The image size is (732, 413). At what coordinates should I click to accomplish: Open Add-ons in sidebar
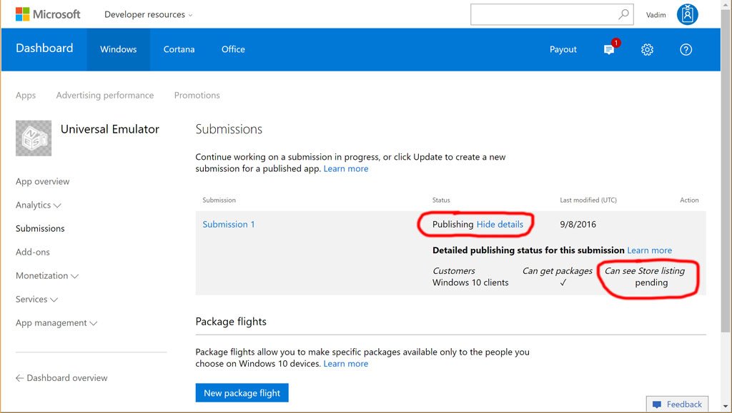[x=33, y=252]
